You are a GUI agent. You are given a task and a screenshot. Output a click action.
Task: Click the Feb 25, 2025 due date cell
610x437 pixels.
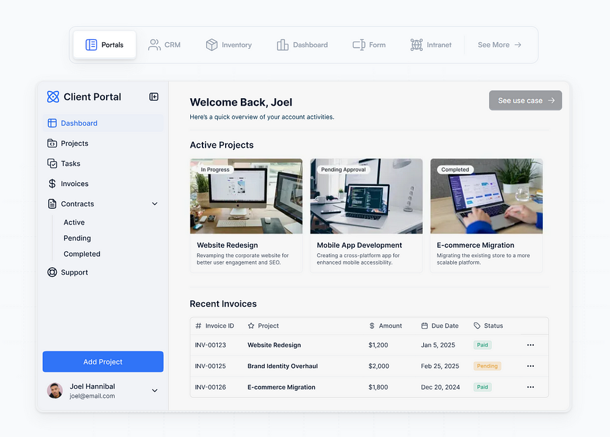(x=440, y=366)
